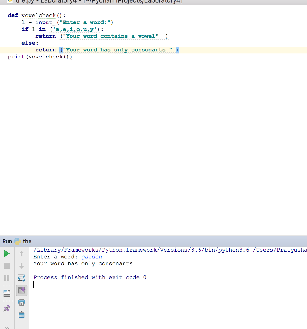Screen dimensions: 307x329
Task: Click the console input cursor line
Action: [34, 284]
